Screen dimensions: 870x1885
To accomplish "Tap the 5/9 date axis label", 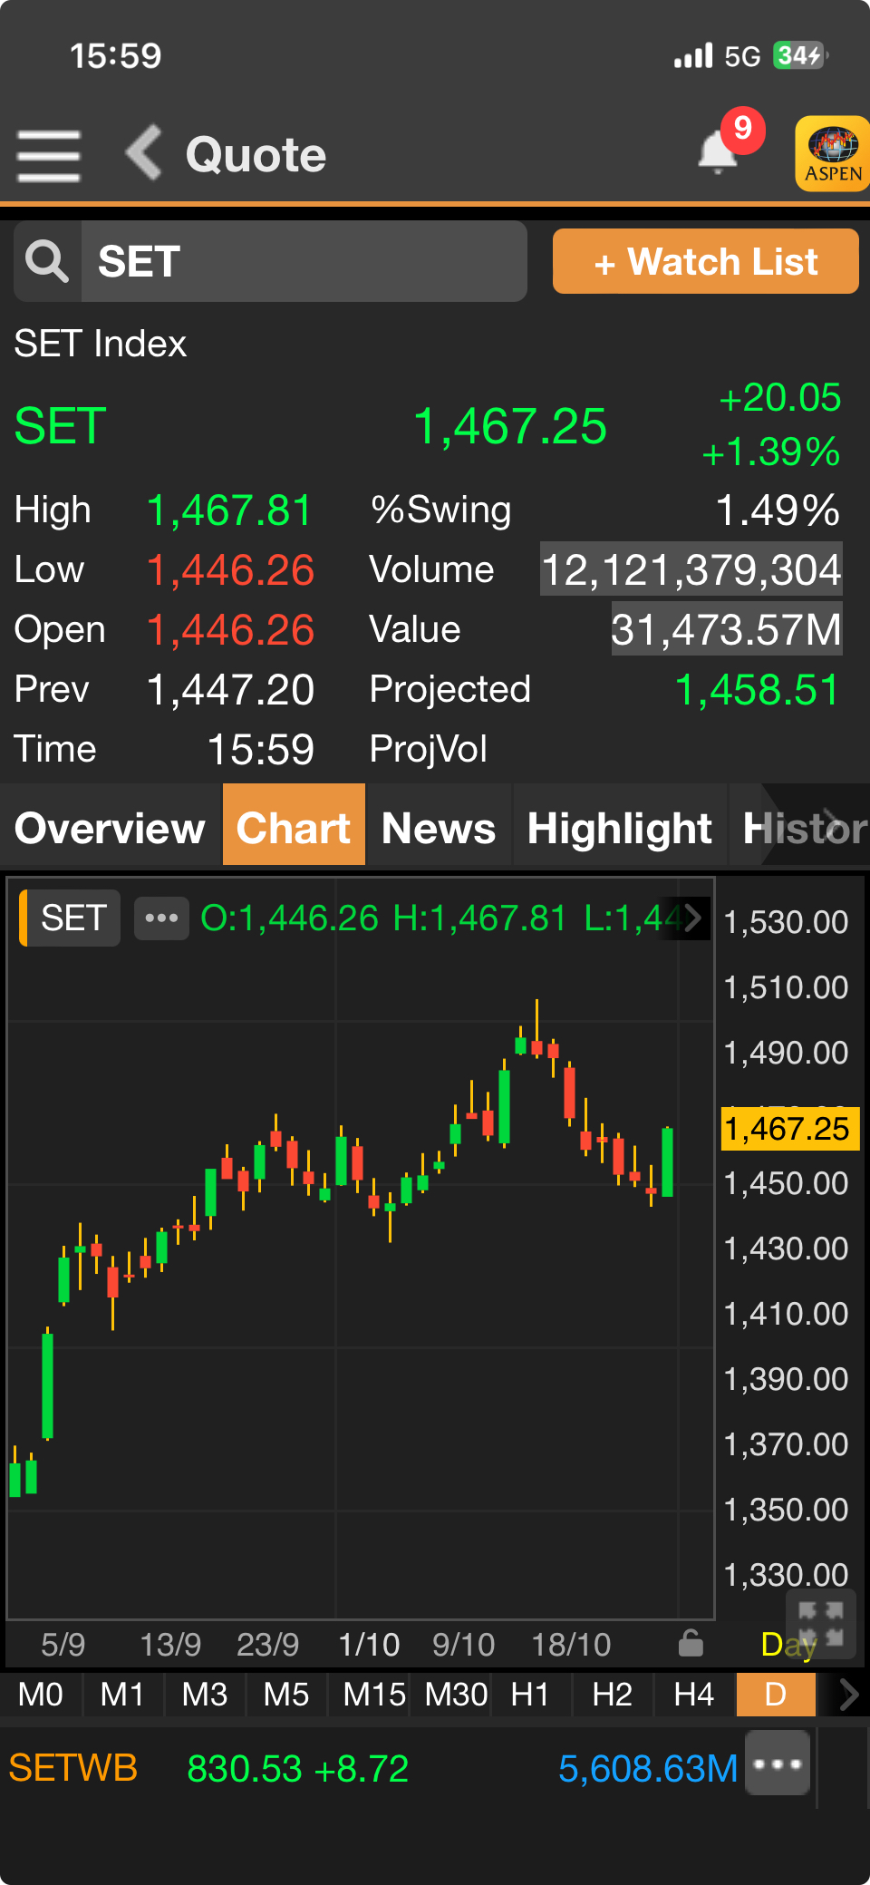I will click(63, 1644).
